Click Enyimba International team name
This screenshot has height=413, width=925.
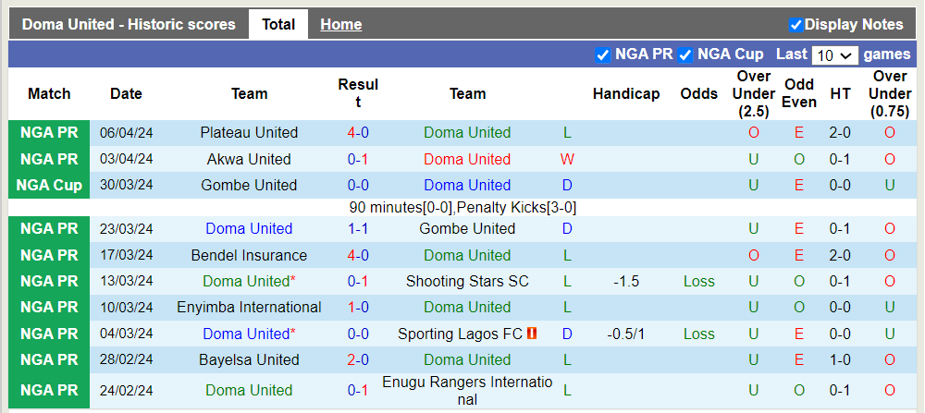coord(249,307)
